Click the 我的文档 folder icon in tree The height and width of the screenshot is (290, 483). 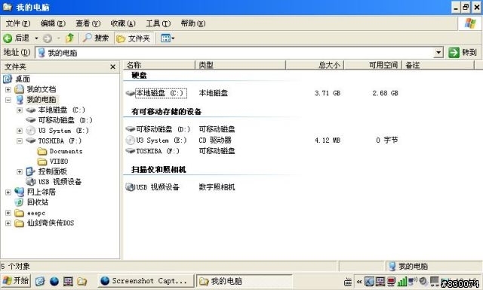[20, 89]
